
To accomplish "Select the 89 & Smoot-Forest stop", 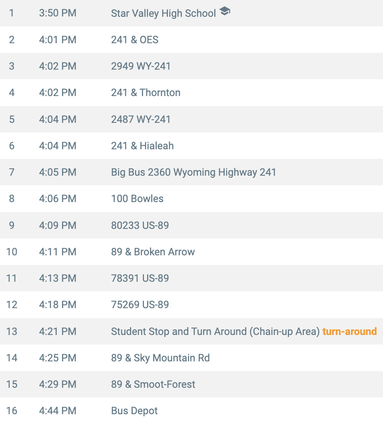I will (x=153, y=384).
